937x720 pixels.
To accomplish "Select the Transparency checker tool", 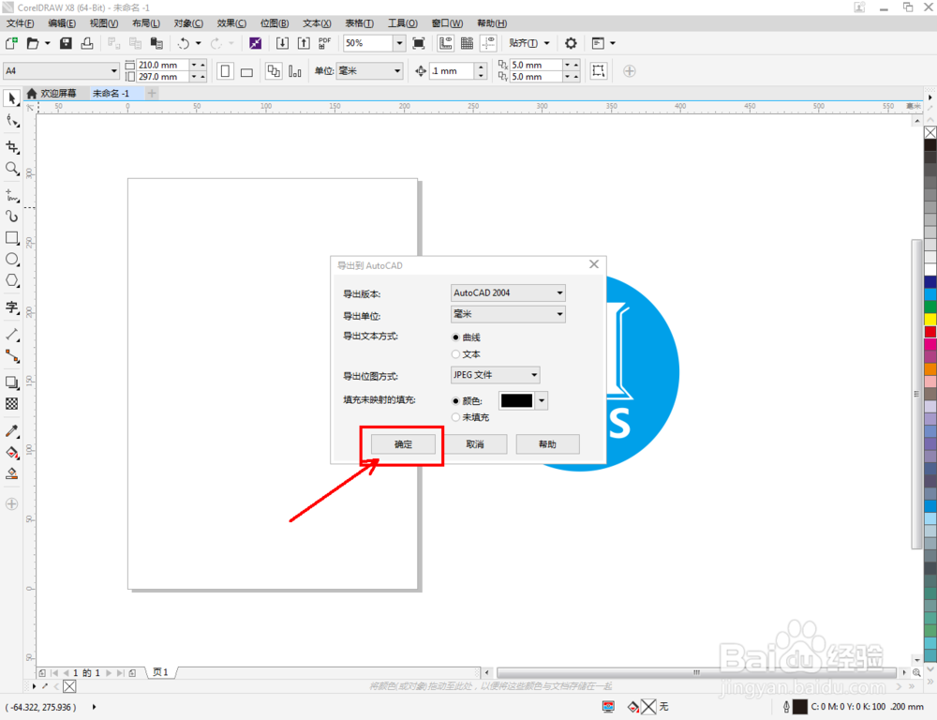I will tap(12, 404).
